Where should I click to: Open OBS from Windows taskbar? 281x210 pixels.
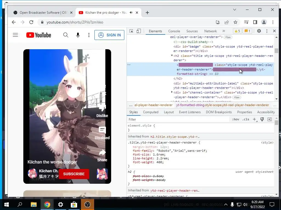click(88, 205)
